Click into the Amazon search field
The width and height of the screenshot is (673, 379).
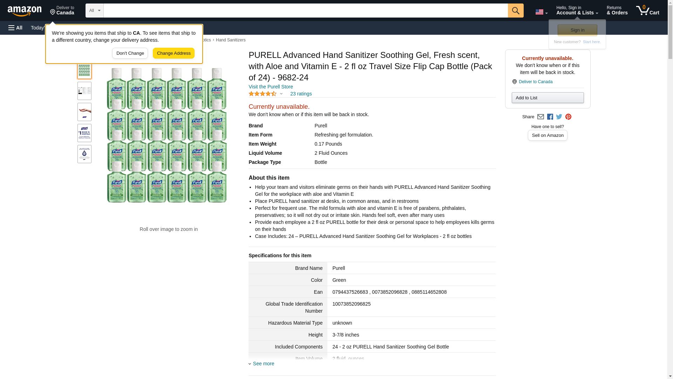(305, 11)
